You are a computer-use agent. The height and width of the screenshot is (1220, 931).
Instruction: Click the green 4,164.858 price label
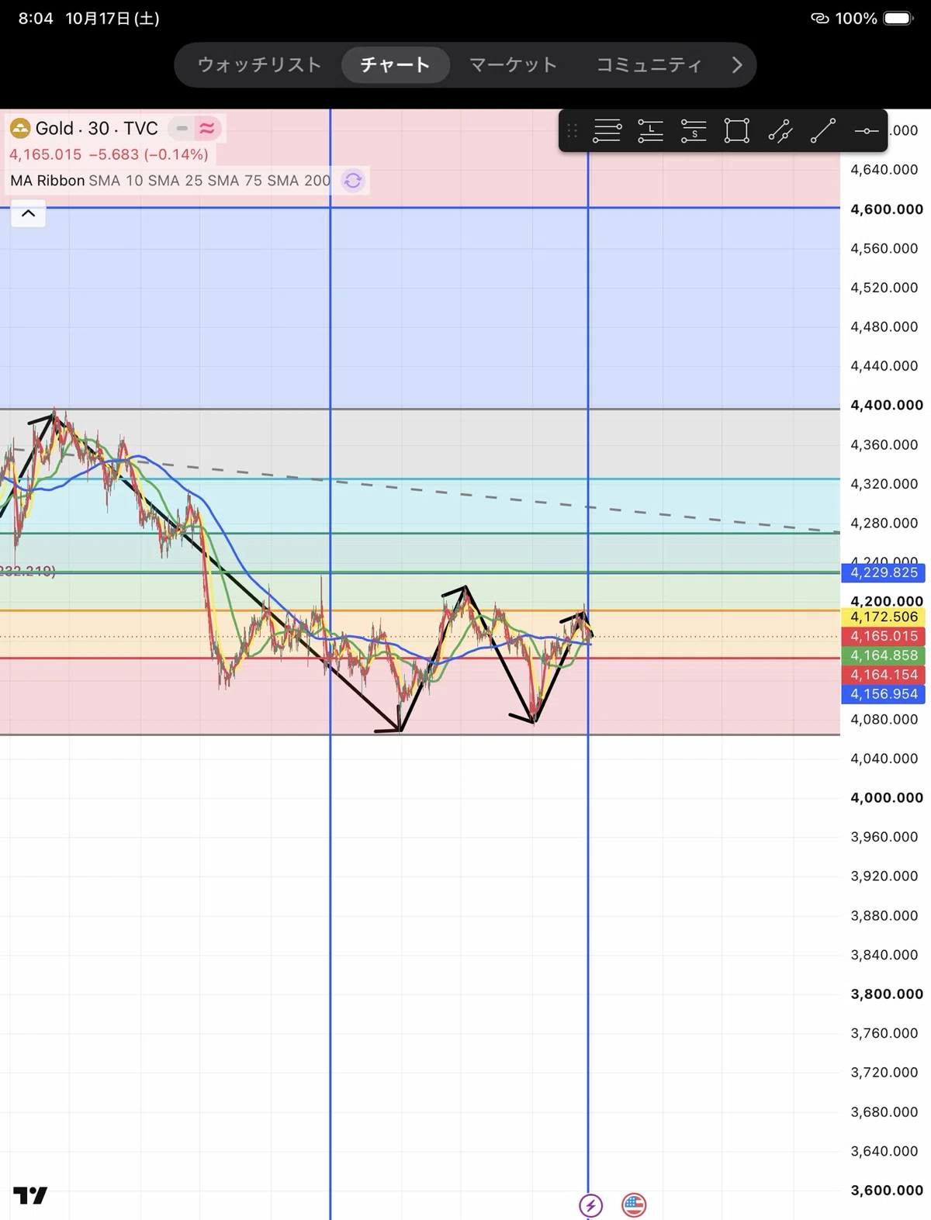tap(884, 655)
